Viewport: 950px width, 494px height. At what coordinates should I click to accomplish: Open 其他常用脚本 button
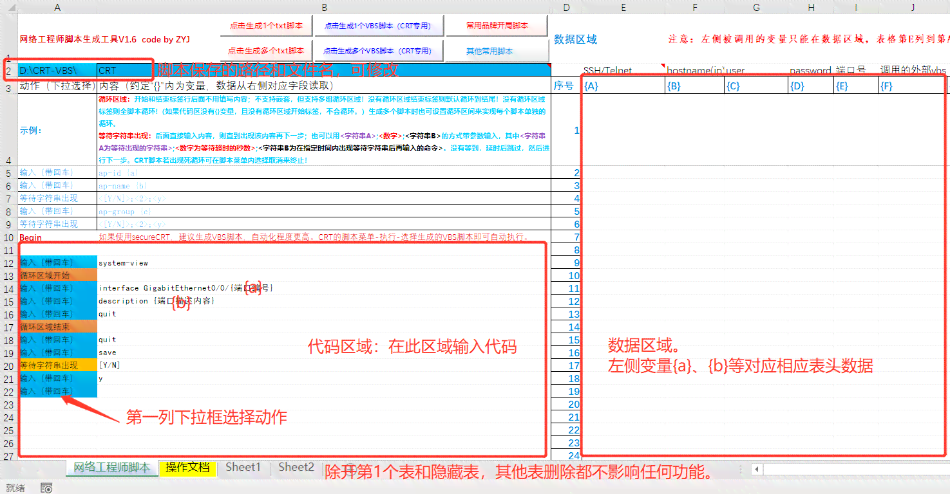coord(497,51)
